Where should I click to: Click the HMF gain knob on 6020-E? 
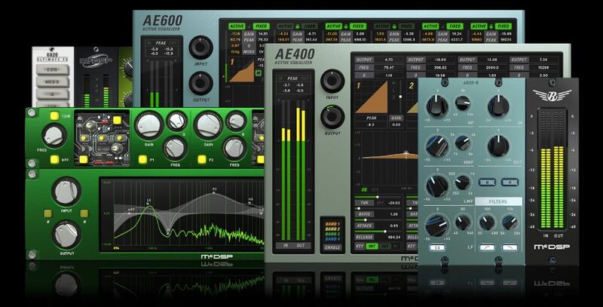click(437, 146)
